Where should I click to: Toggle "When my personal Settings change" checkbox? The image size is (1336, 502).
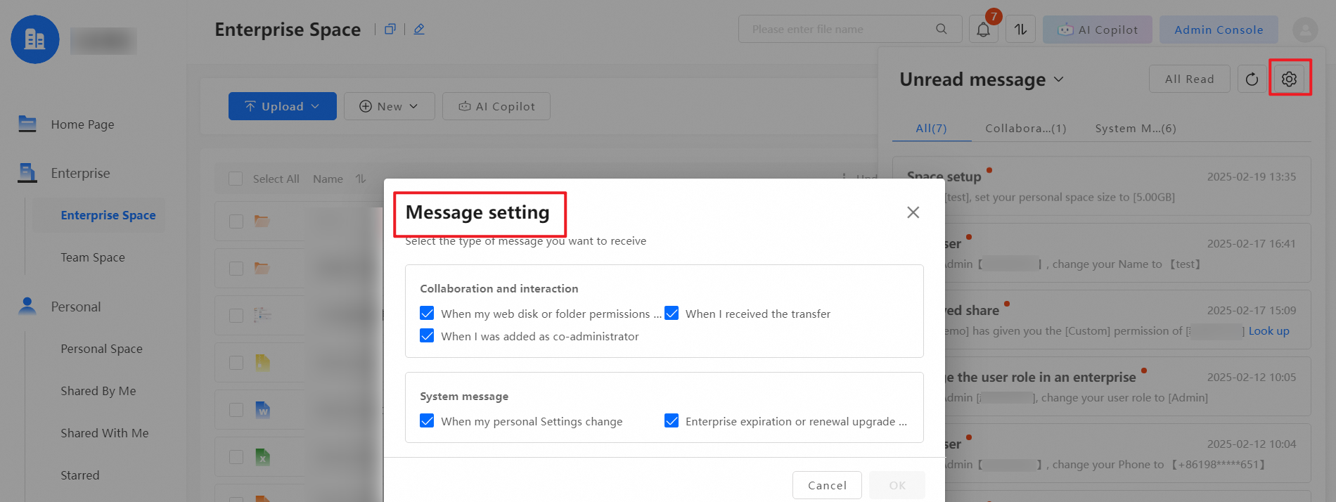pos(427,421)
